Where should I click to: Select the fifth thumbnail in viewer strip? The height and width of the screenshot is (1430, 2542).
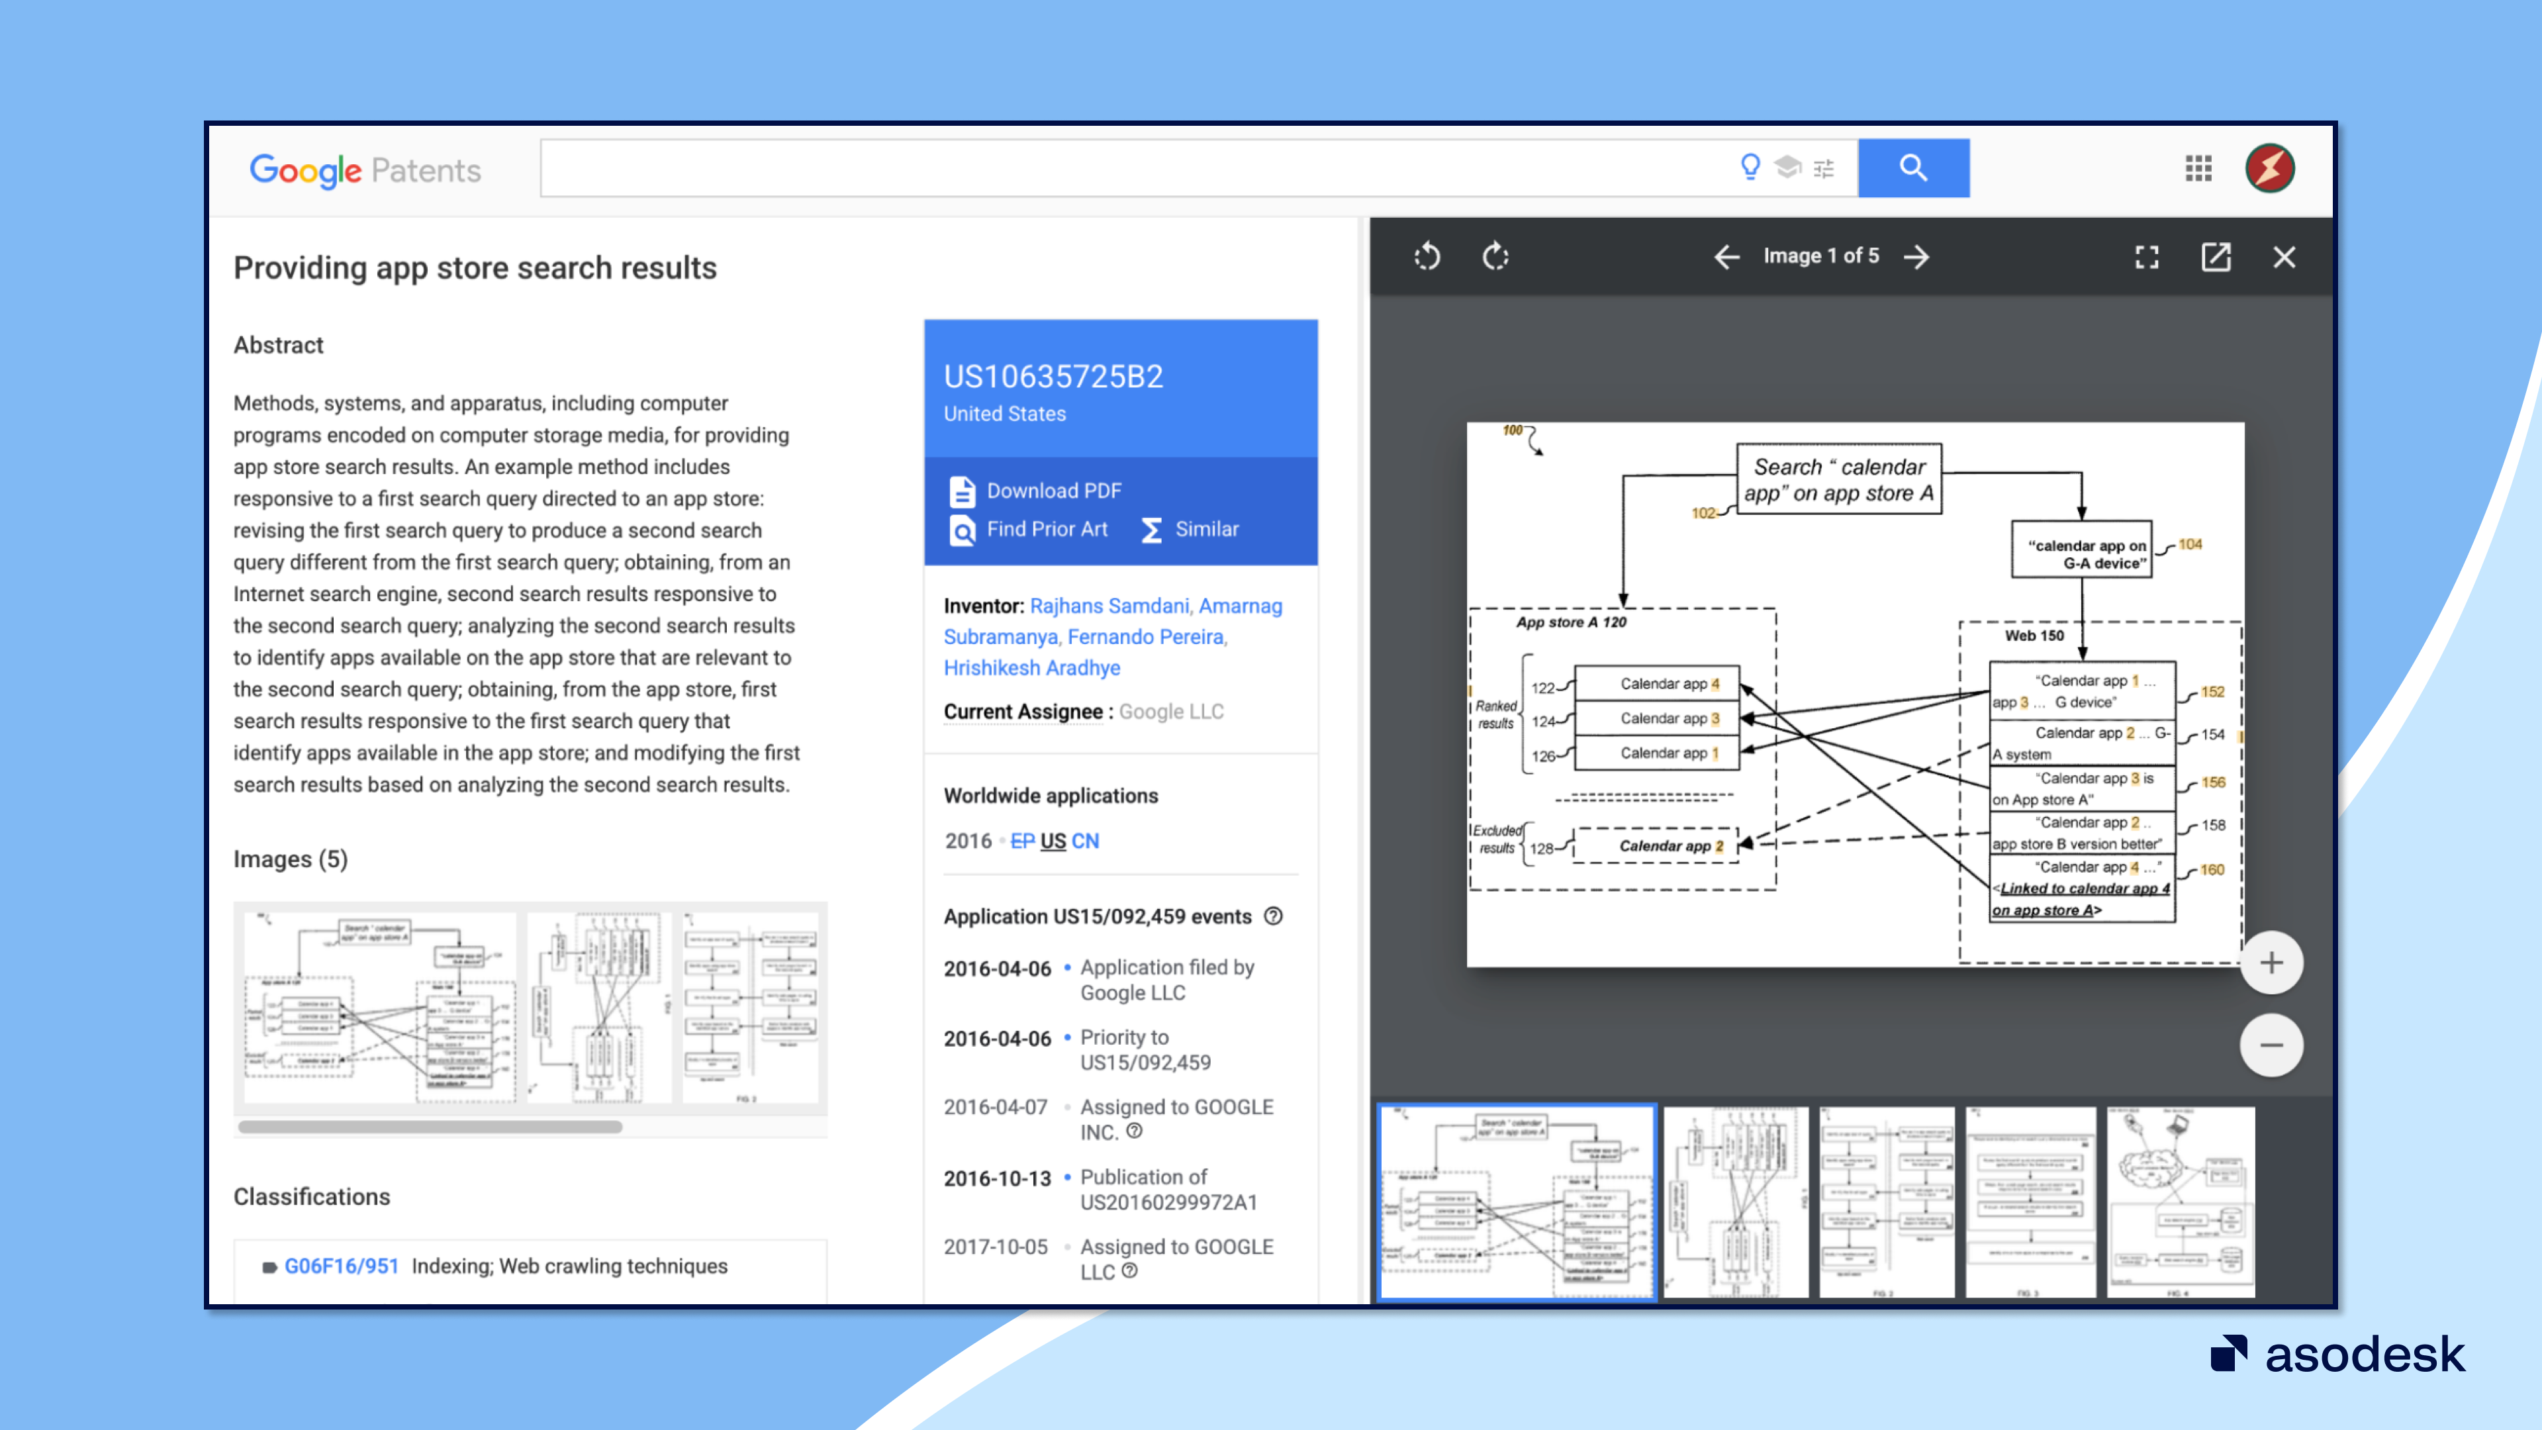(2180, 1201)
